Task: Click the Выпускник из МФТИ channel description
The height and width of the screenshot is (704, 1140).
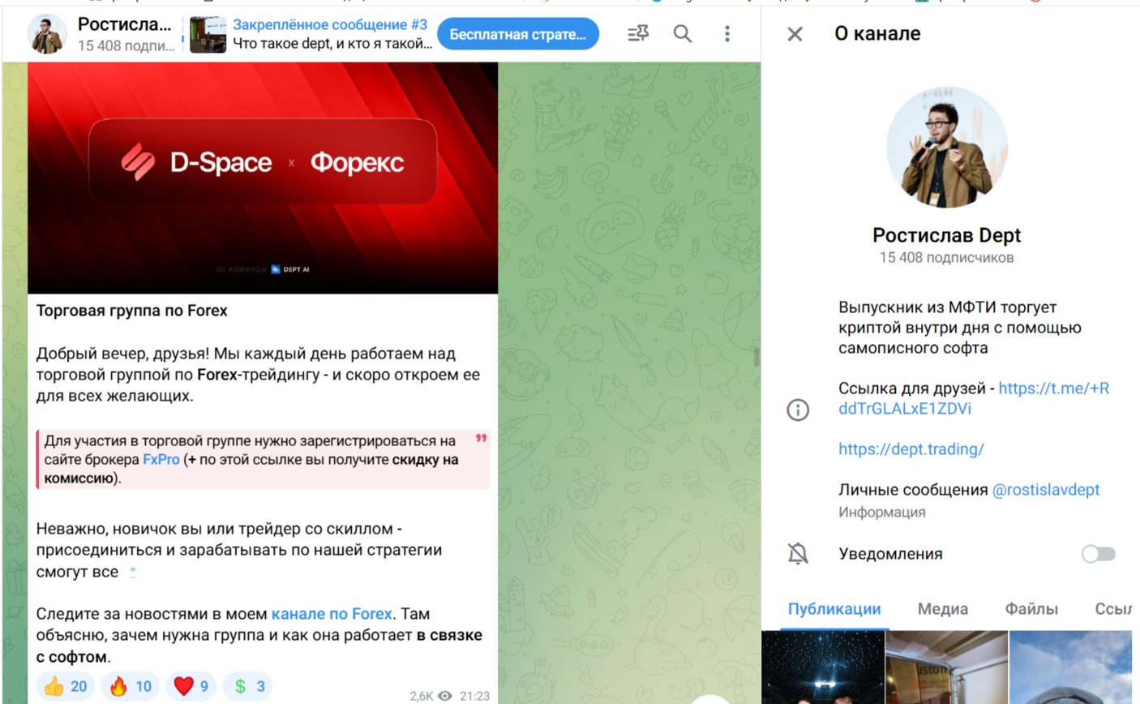Action: [960, 328]
